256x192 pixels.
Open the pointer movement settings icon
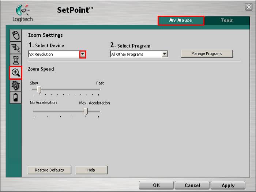(16, 48)
